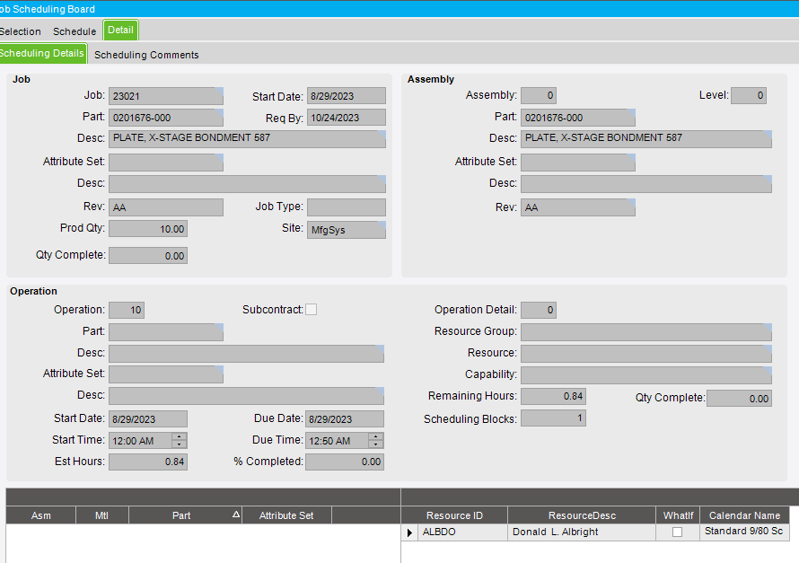Click the Resource ID column header
Image resolution: width=799 pixels, height=563 pixels.
(x=454, y=515)
